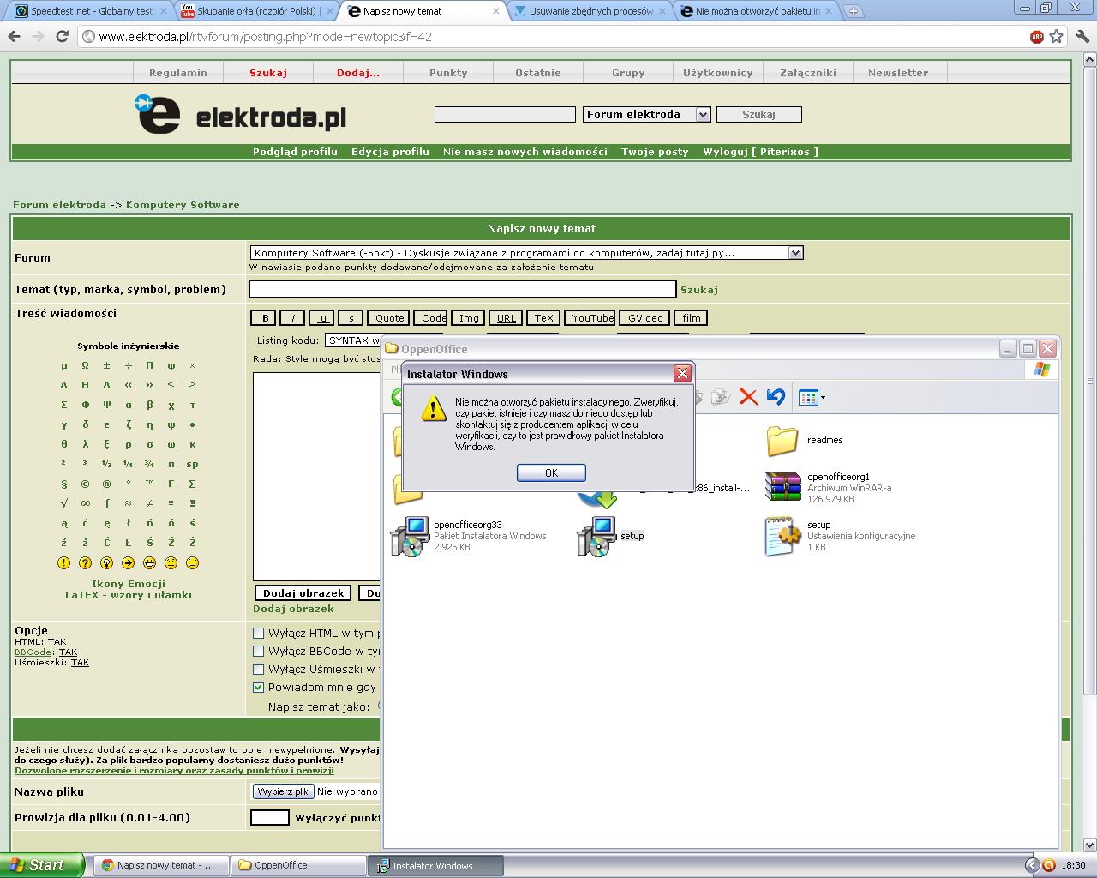Bookmark this page with the star icon
The width and height of the screenshot is (1097, 878).
pos(1057,37)
